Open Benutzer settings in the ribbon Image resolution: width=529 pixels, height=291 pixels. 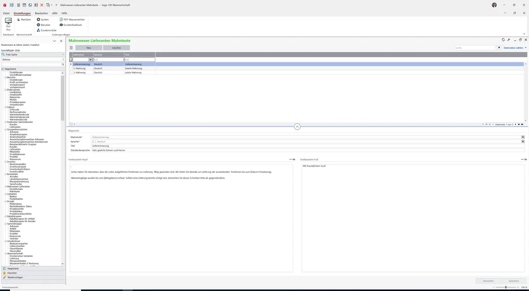click(x=44, y=25)
